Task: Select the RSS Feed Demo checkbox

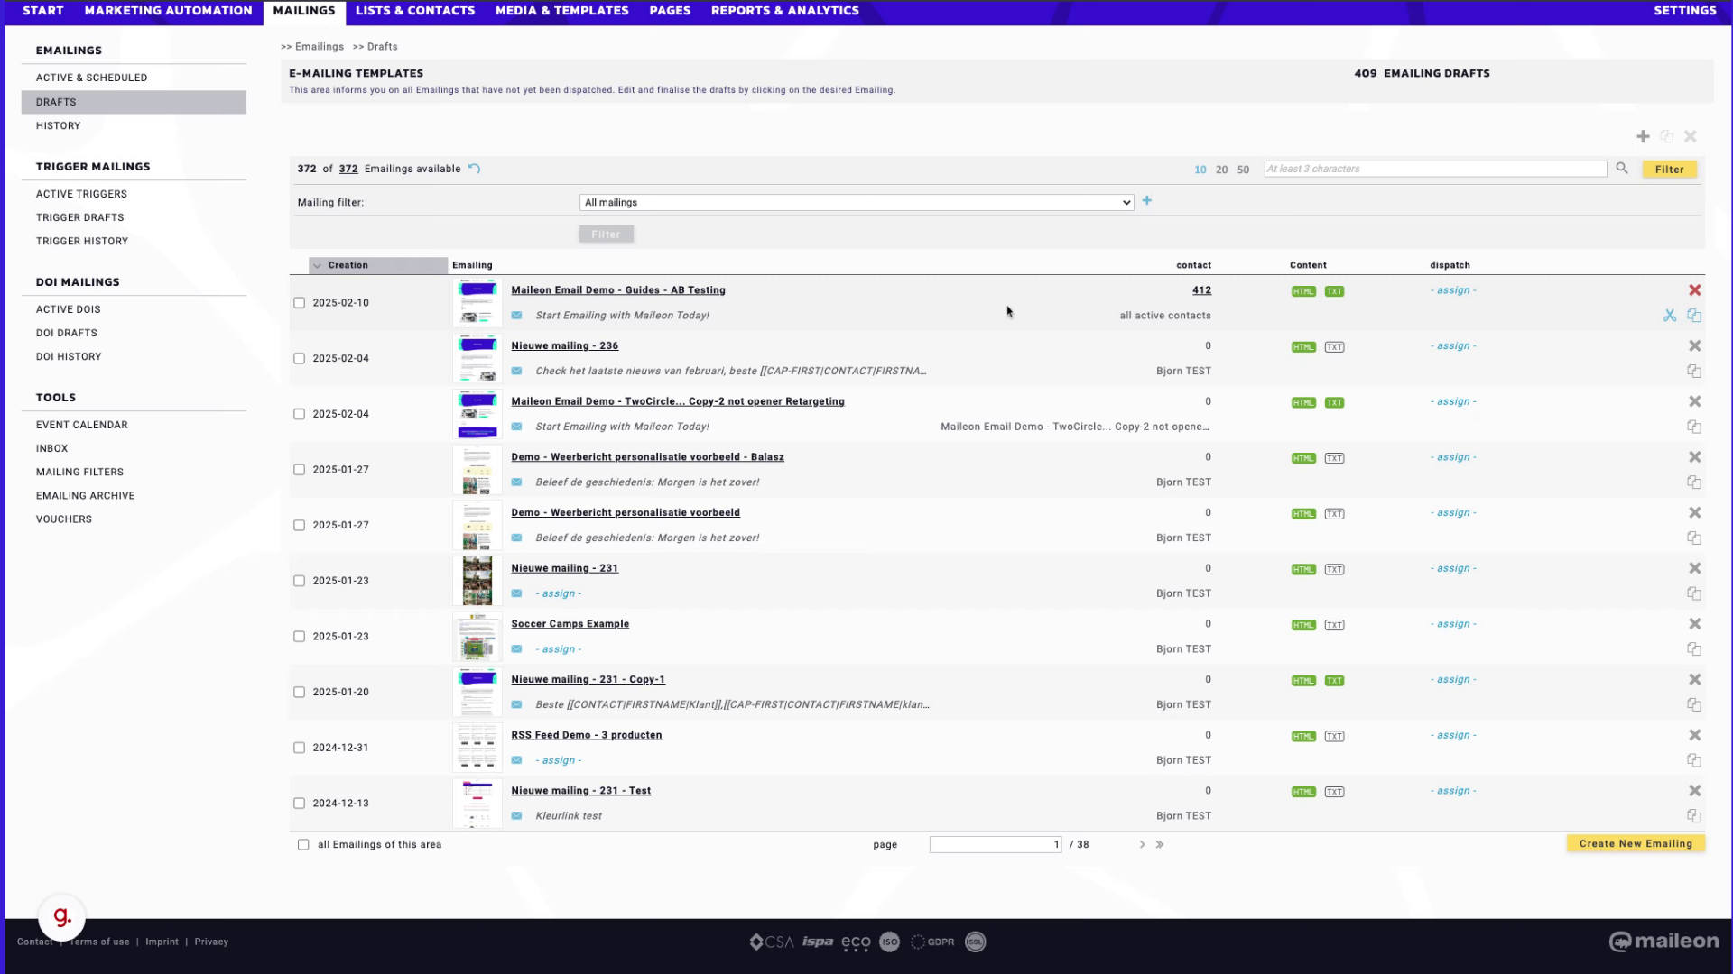Action: (299, 748)
